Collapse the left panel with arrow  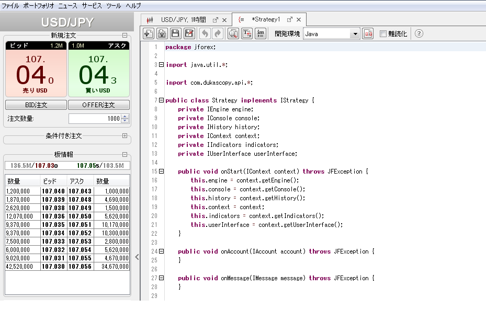[137, 257]
